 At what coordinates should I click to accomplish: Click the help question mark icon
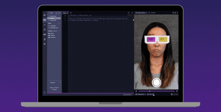(45, 92)
